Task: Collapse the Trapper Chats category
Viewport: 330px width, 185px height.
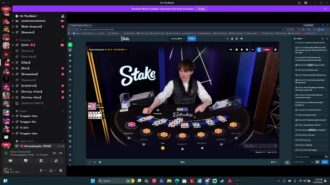Action: [x=26, y=141]
